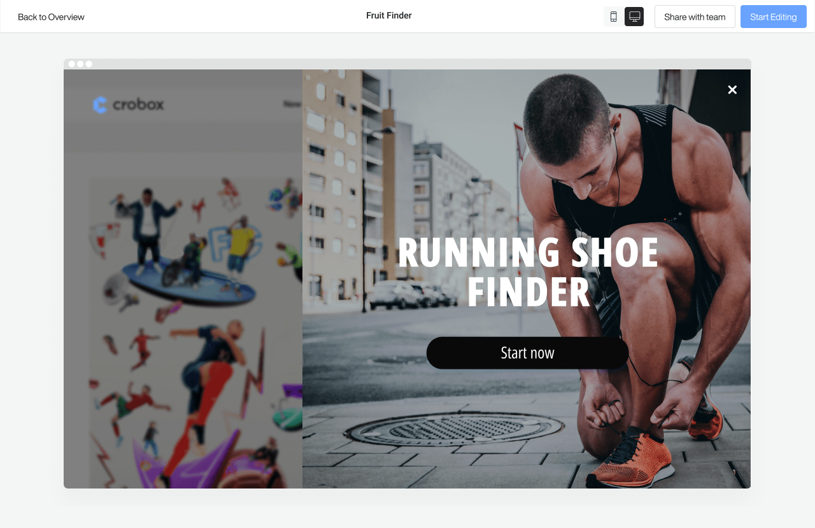Open the blurred New nav item
This screenshot has height=528, width=815.
point(292,103)
